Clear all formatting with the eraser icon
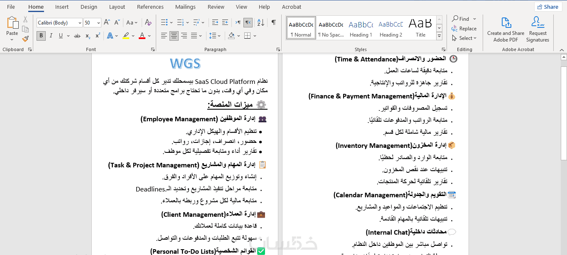This screenshot has height=255, width=567. 148,23
